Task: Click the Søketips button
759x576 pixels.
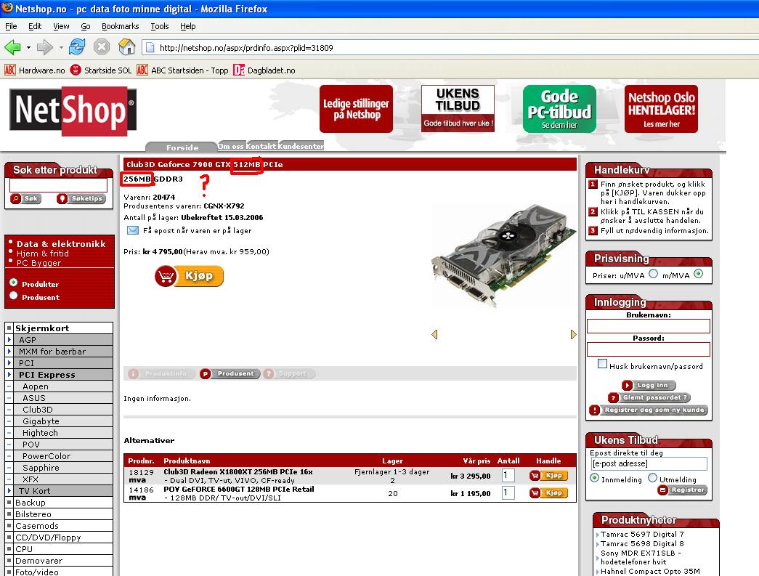Action: pos(81,198)
